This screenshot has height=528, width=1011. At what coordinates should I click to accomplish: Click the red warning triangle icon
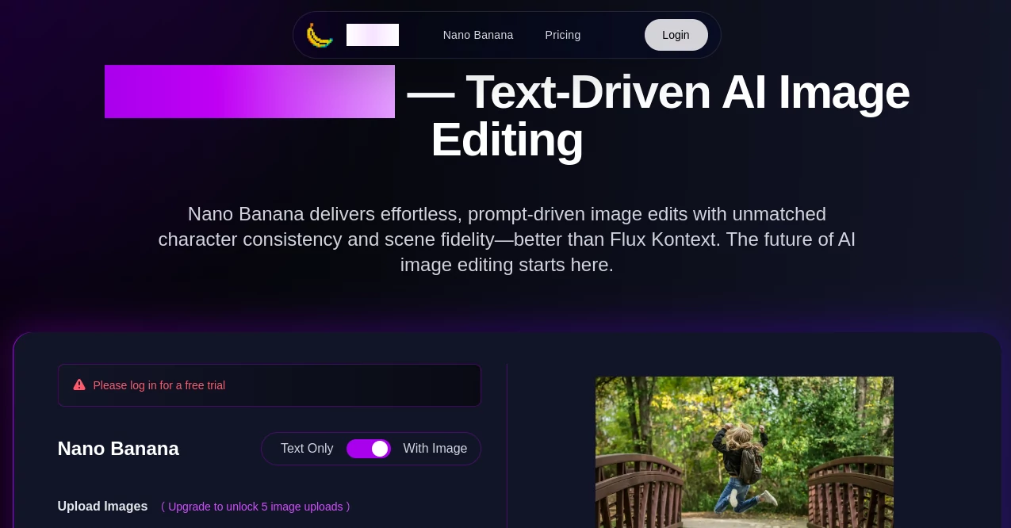point(79,385)
